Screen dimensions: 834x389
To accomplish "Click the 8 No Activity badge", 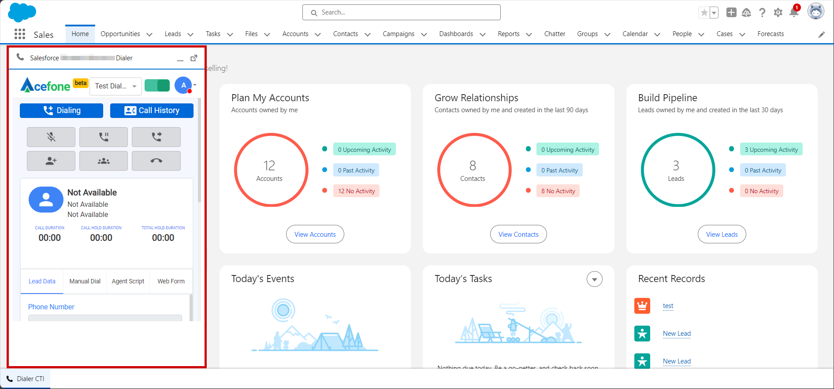I will pyautogui.click(x=558, y=191).
